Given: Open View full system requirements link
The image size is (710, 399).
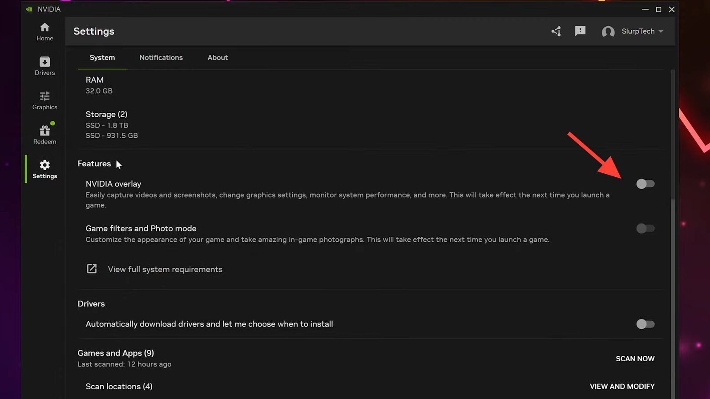Looking at the screenshot, I should (165, 269).
